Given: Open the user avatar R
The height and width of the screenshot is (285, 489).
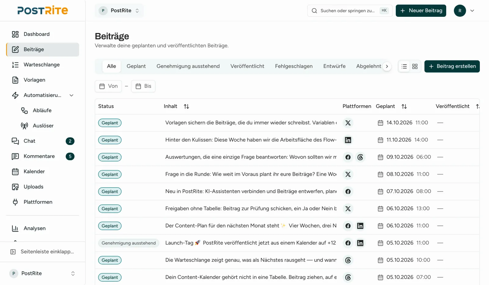Looking at the screenshot, I should [460, 11].
